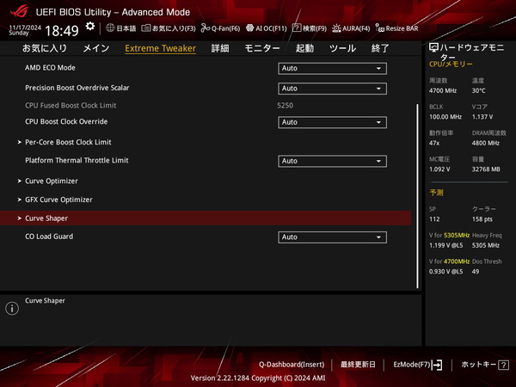This screenshot has width=516, height=387.
Task: Click the search question mark icon (F9)
Action: [296, 28]
